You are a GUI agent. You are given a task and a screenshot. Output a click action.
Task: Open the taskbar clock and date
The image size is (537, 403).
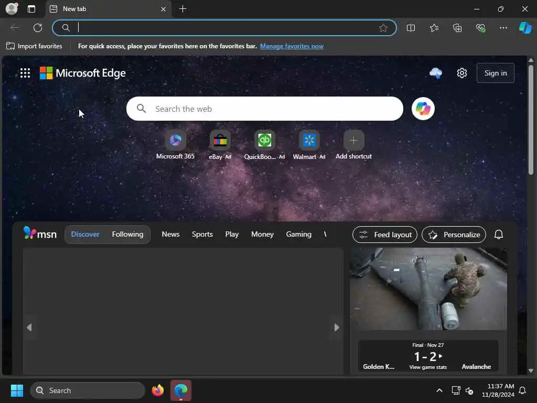click(498, 390)
